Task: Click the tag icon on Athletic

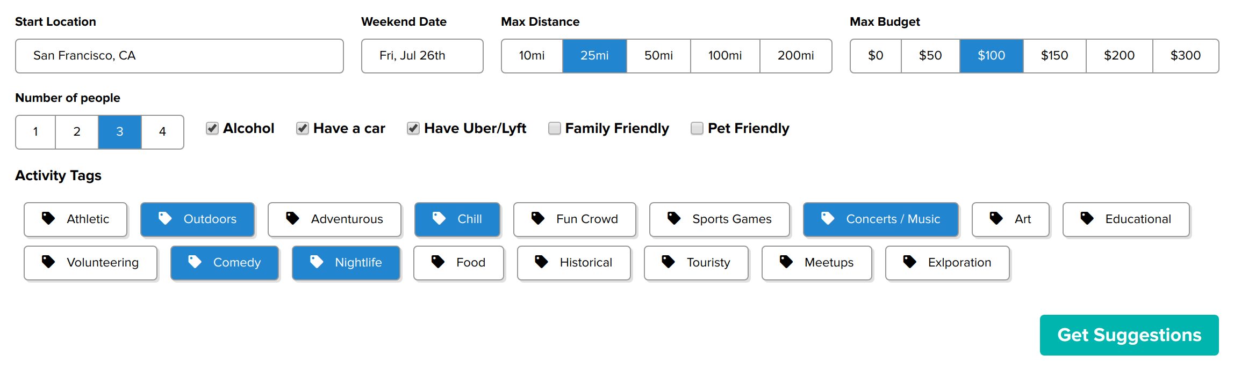Action: [x=48, y=218]
